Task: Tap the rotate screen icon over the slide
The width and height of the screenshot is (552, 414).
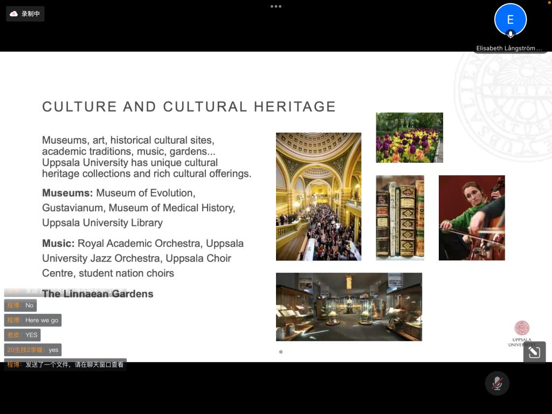Action: pos(534,352)
